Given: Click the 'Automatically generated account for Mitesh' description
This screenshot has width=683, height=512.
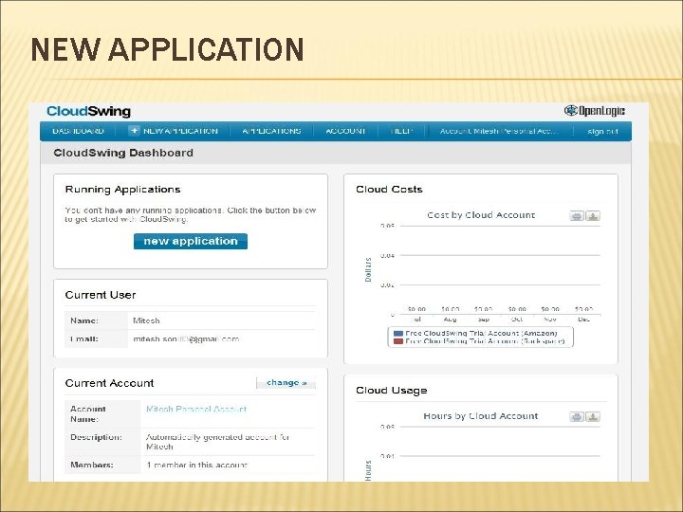Looking at the screenshot, I should 218,442.
